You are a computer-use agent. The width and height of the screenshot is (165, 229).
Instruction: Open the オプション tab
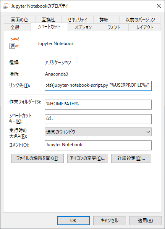coord(83,27)
